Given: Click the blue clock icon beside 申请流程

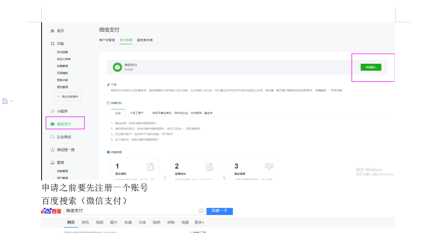Looking at the screenshot, I should (108, 152).
